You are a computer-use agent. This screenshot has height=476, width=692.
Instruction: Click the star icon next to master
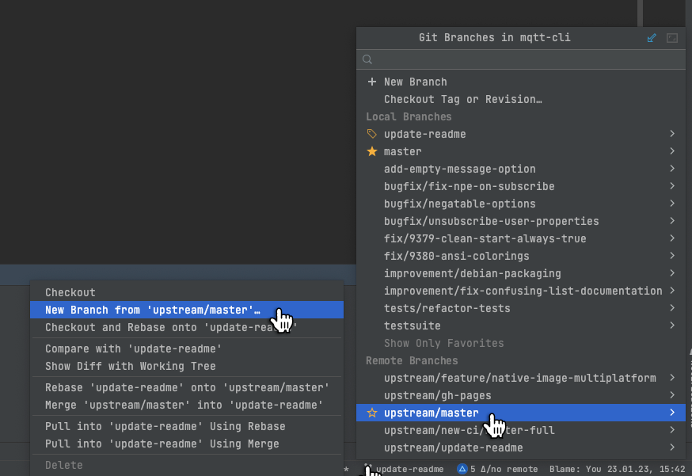coord(371,151)
